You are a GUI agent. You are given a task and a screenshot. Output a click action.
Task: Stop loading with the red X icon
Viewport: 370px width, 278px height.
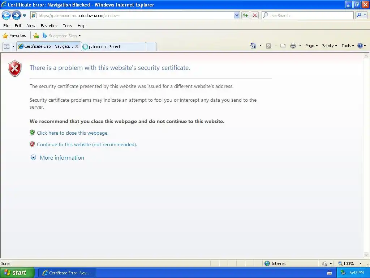point(255,15)
